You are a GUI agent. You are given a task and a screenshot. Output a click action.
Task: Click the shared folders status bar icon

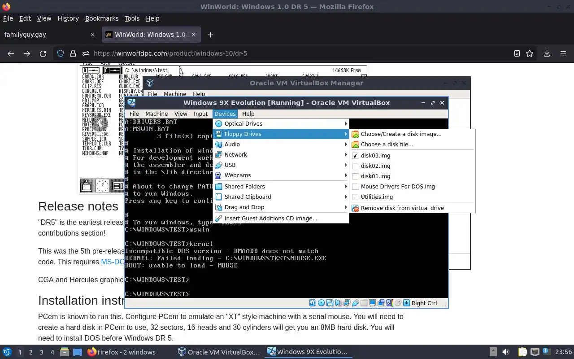364,303
